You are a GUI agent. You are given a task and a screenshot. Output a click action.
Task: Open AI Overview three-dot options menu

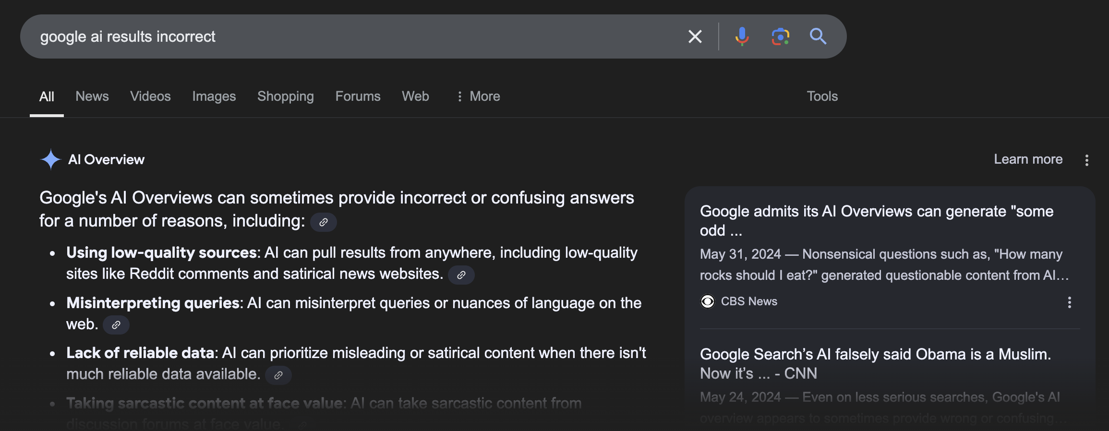[1086, 160]
